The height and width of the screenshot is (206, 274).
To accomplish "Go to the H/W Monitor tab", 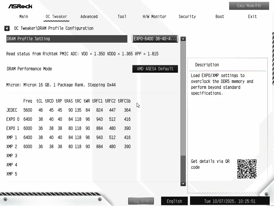I will (x=154, y=17).
